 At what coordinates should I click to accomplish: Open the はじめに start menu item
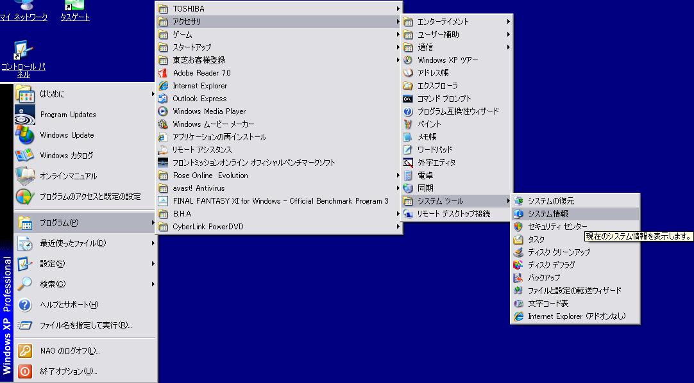pyautogui.click(x=85, y=94)
